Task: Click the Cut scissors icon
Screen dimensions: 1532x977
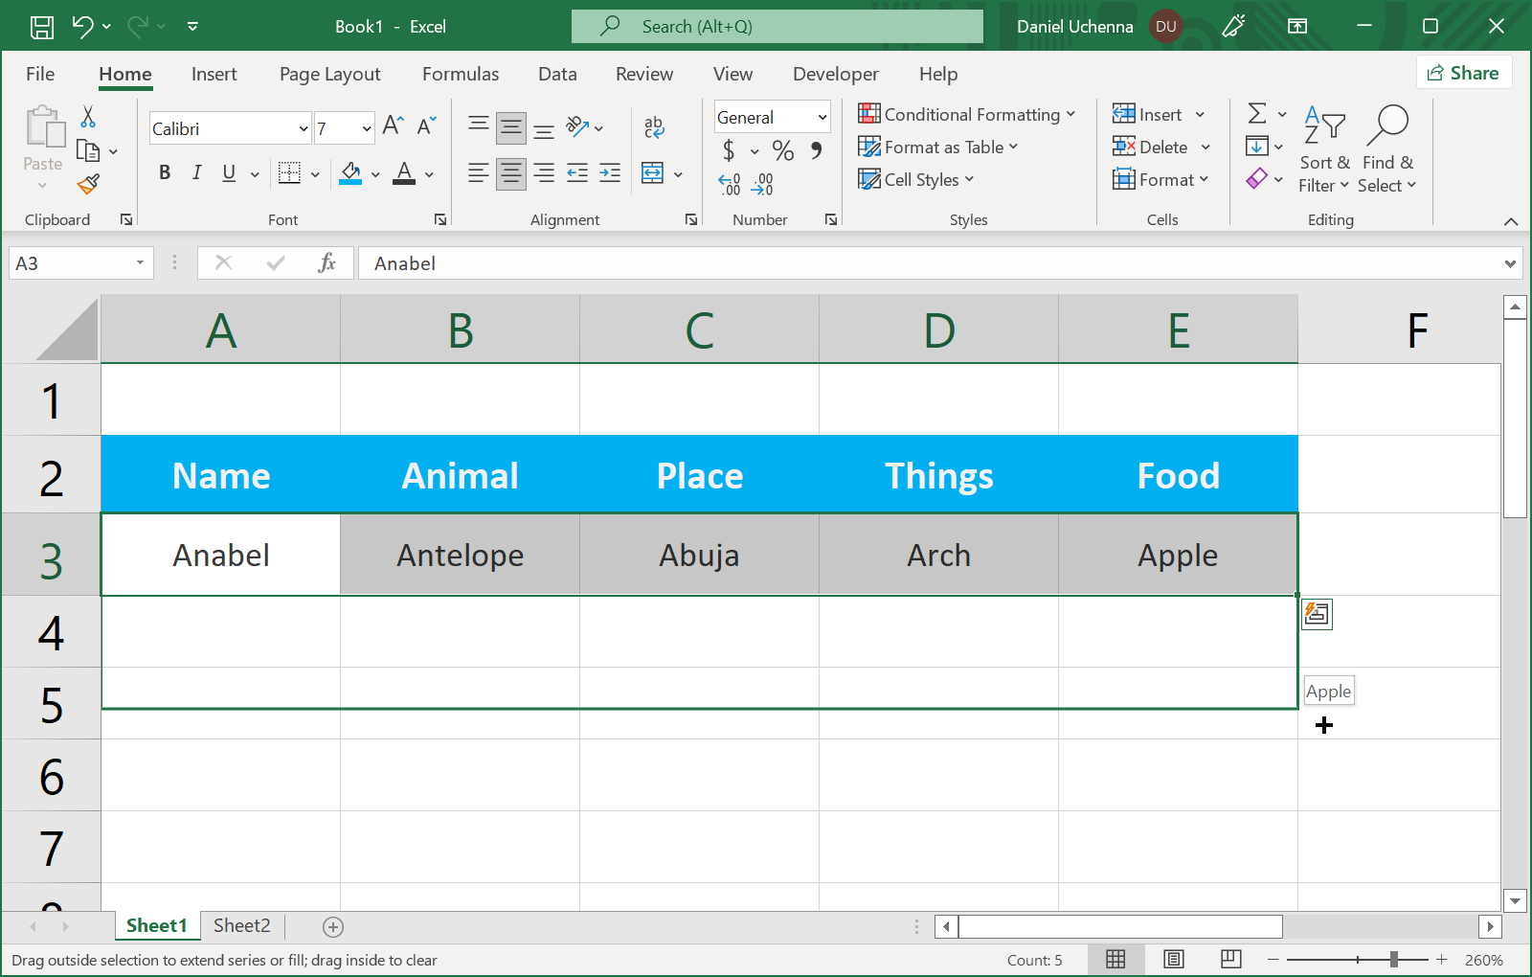Action: 88,117
